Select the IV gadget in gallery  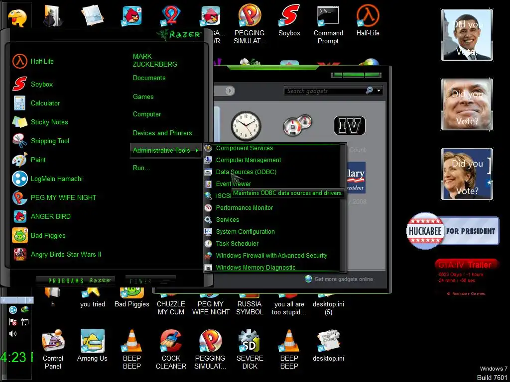[349, 125]
